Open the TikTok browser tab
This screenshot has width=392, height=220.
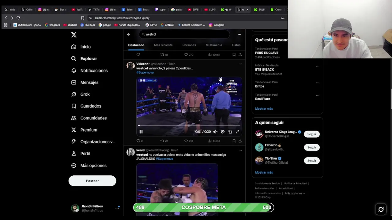(94, 9)
